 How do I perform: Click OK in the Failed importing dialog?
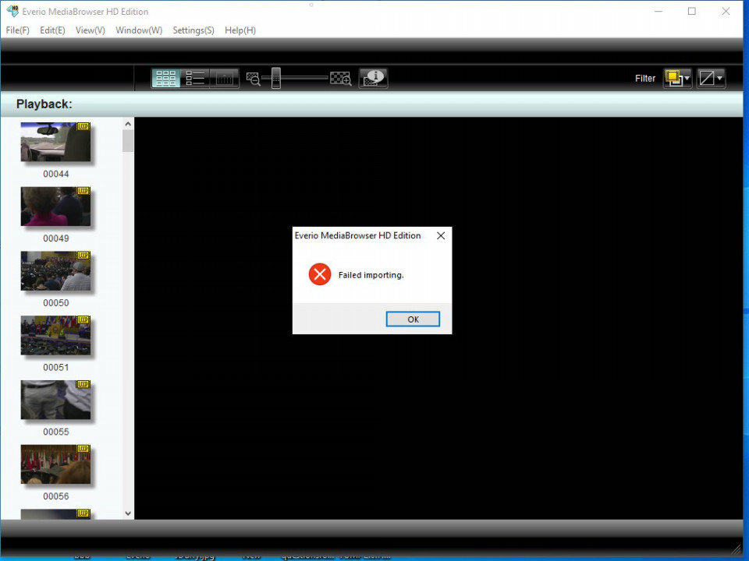[413, 319]
